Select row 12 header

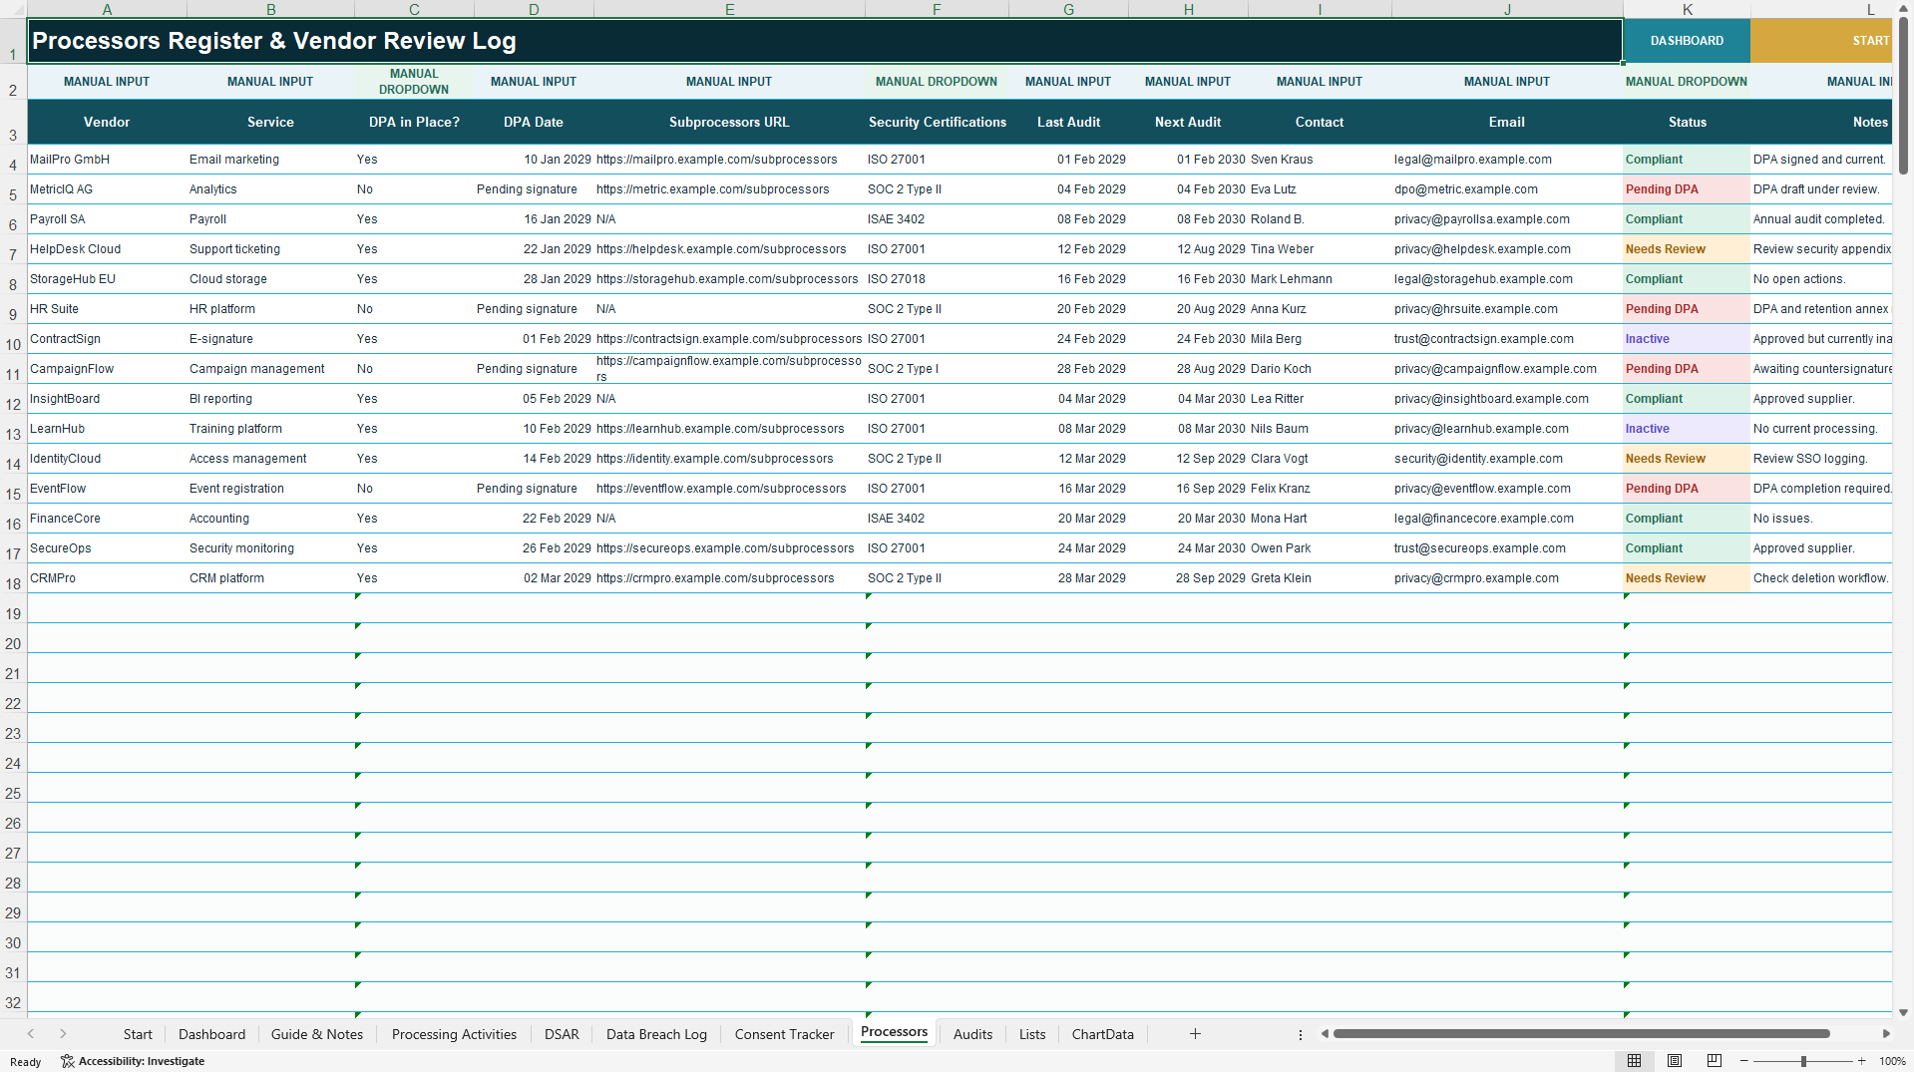coord(13,404)
